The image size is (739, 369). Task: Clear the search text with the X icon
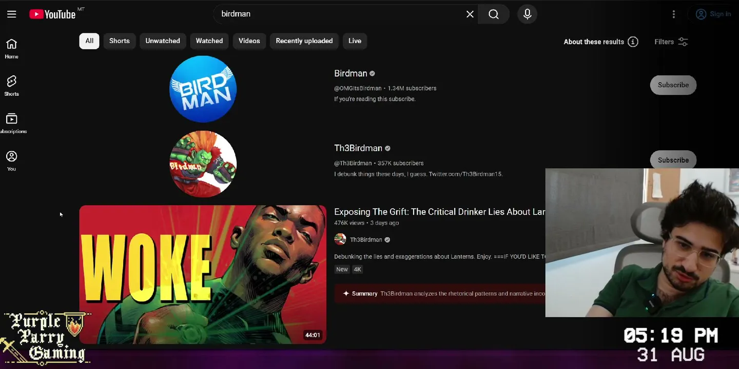pos(470,14)
